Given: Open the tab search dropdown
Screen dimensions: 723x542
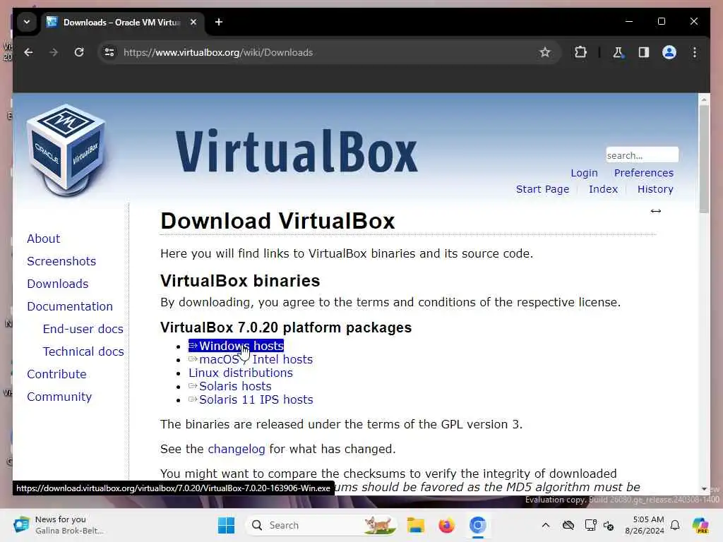Looking at the screenshot, I should (x=27, y=22).
